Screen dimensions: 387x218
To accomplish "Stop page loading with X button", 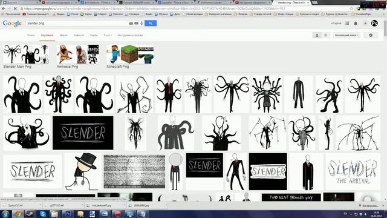I will (15, 8).
